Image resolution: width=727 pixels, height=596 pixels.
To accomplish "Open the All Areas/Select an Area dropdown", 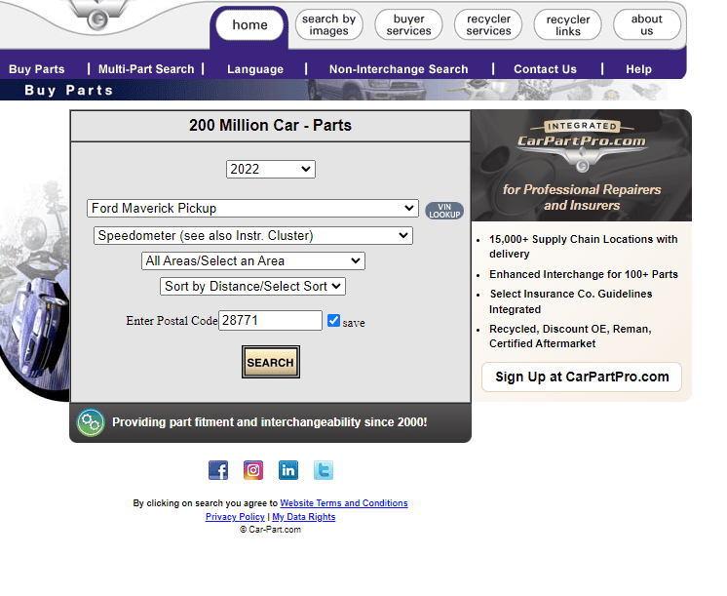I will click(x=253, y=260).
